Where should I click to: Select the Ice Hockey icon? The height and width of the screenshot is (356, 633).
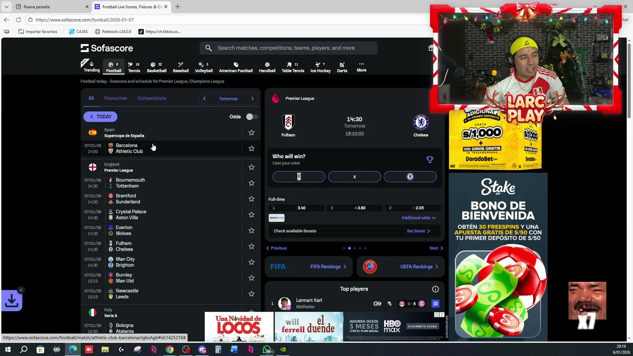click(320, 67)
